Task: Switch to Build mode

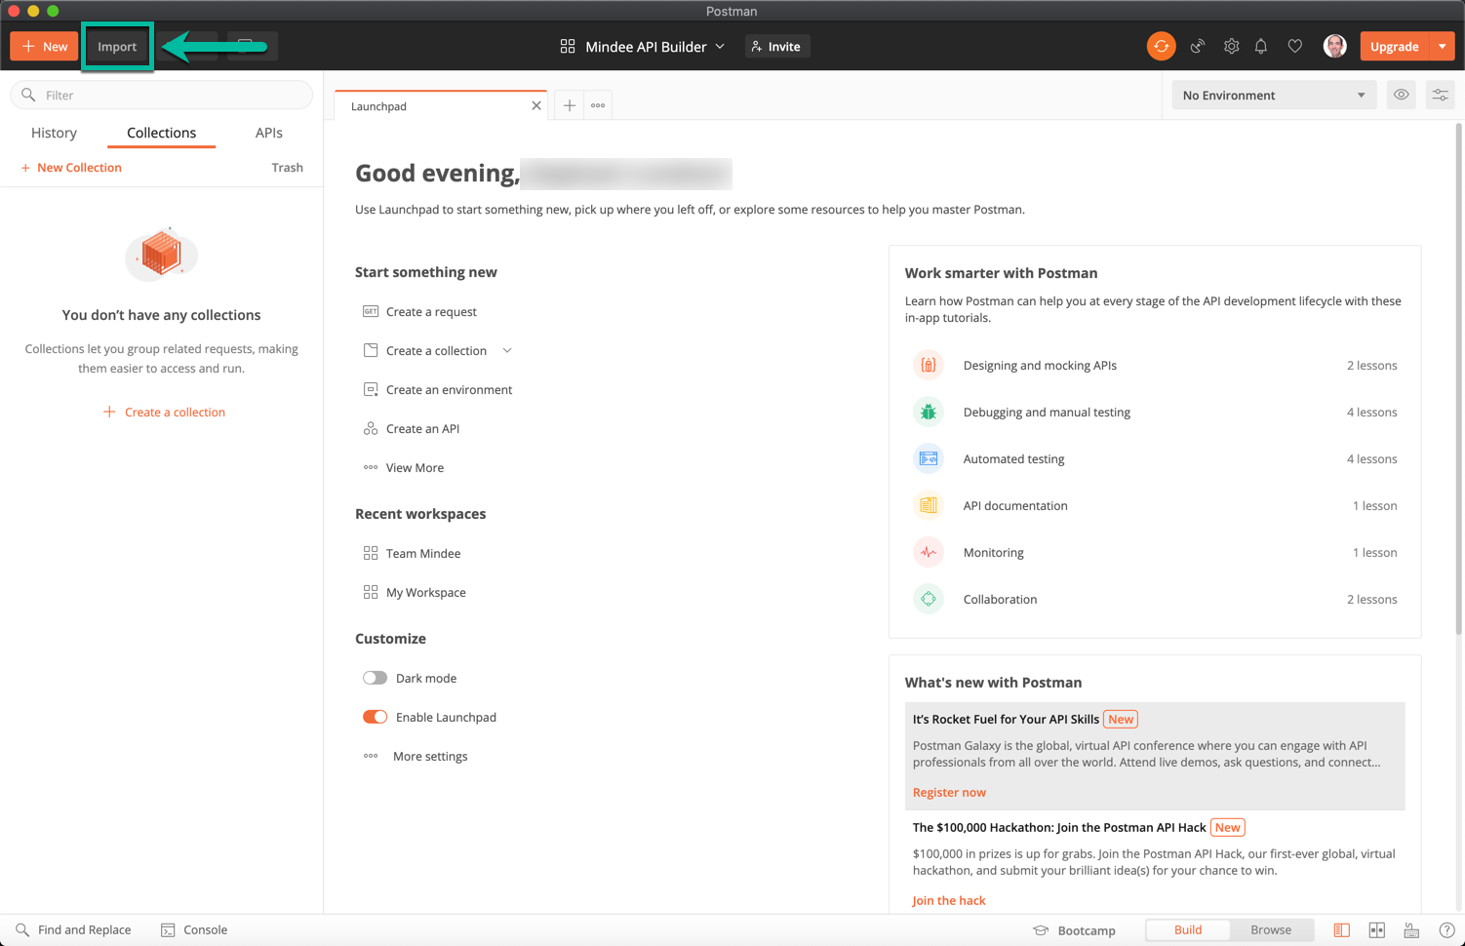Action: coord(1188,929)
